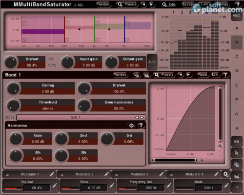Select preset slot G
The width and height of the screenshot is (244, 195).
click(237, 114)
